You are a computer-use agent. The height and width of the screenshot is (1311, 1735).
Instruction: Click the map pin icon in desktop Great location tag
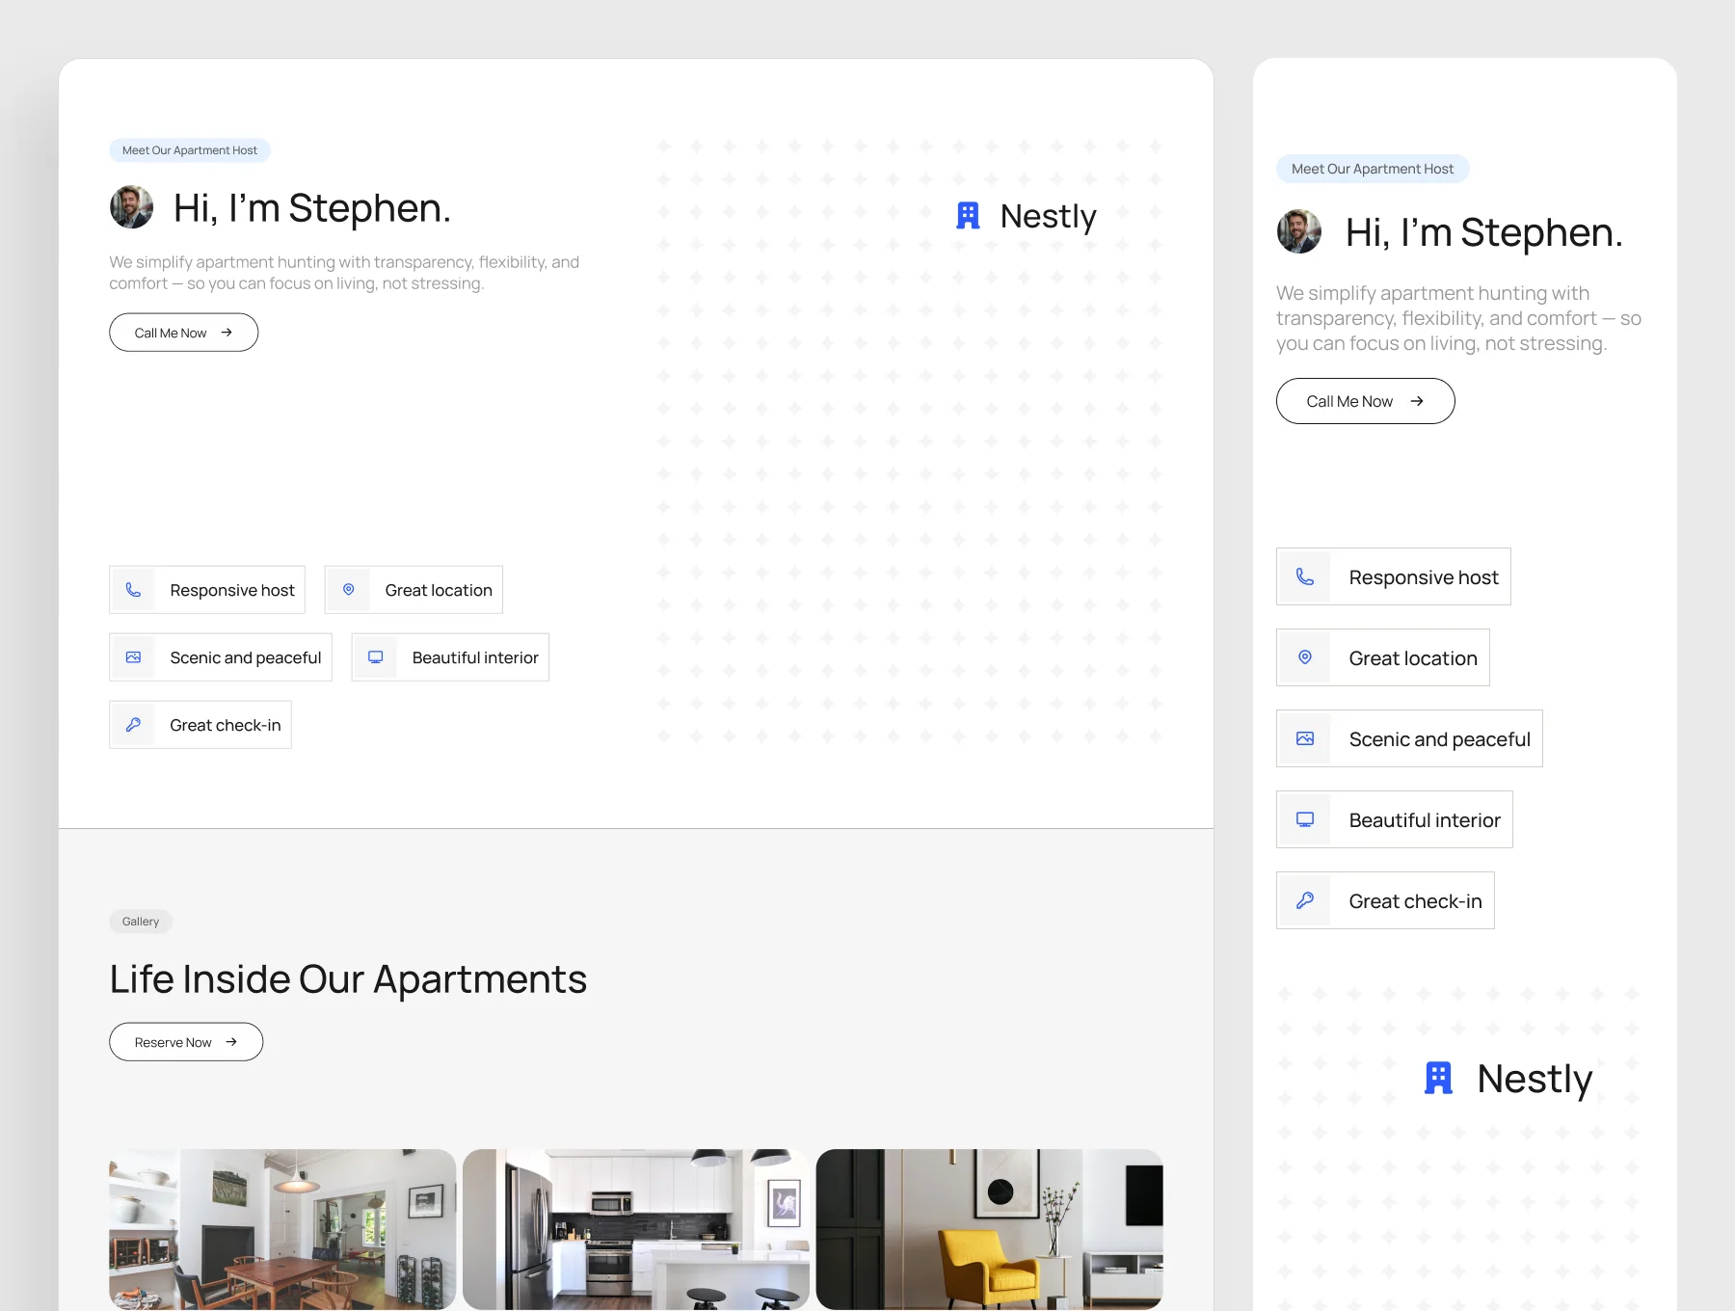[x=349, y=590]
